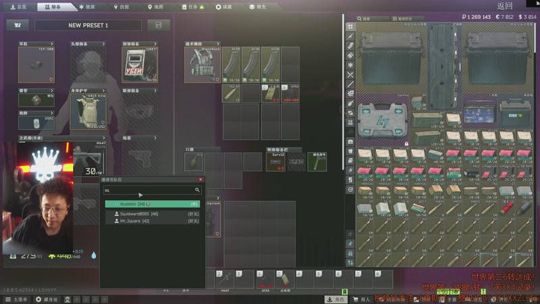Toggle the weapons stash filter
This screenshot has width=540, height=304.
tap(350, 36)
